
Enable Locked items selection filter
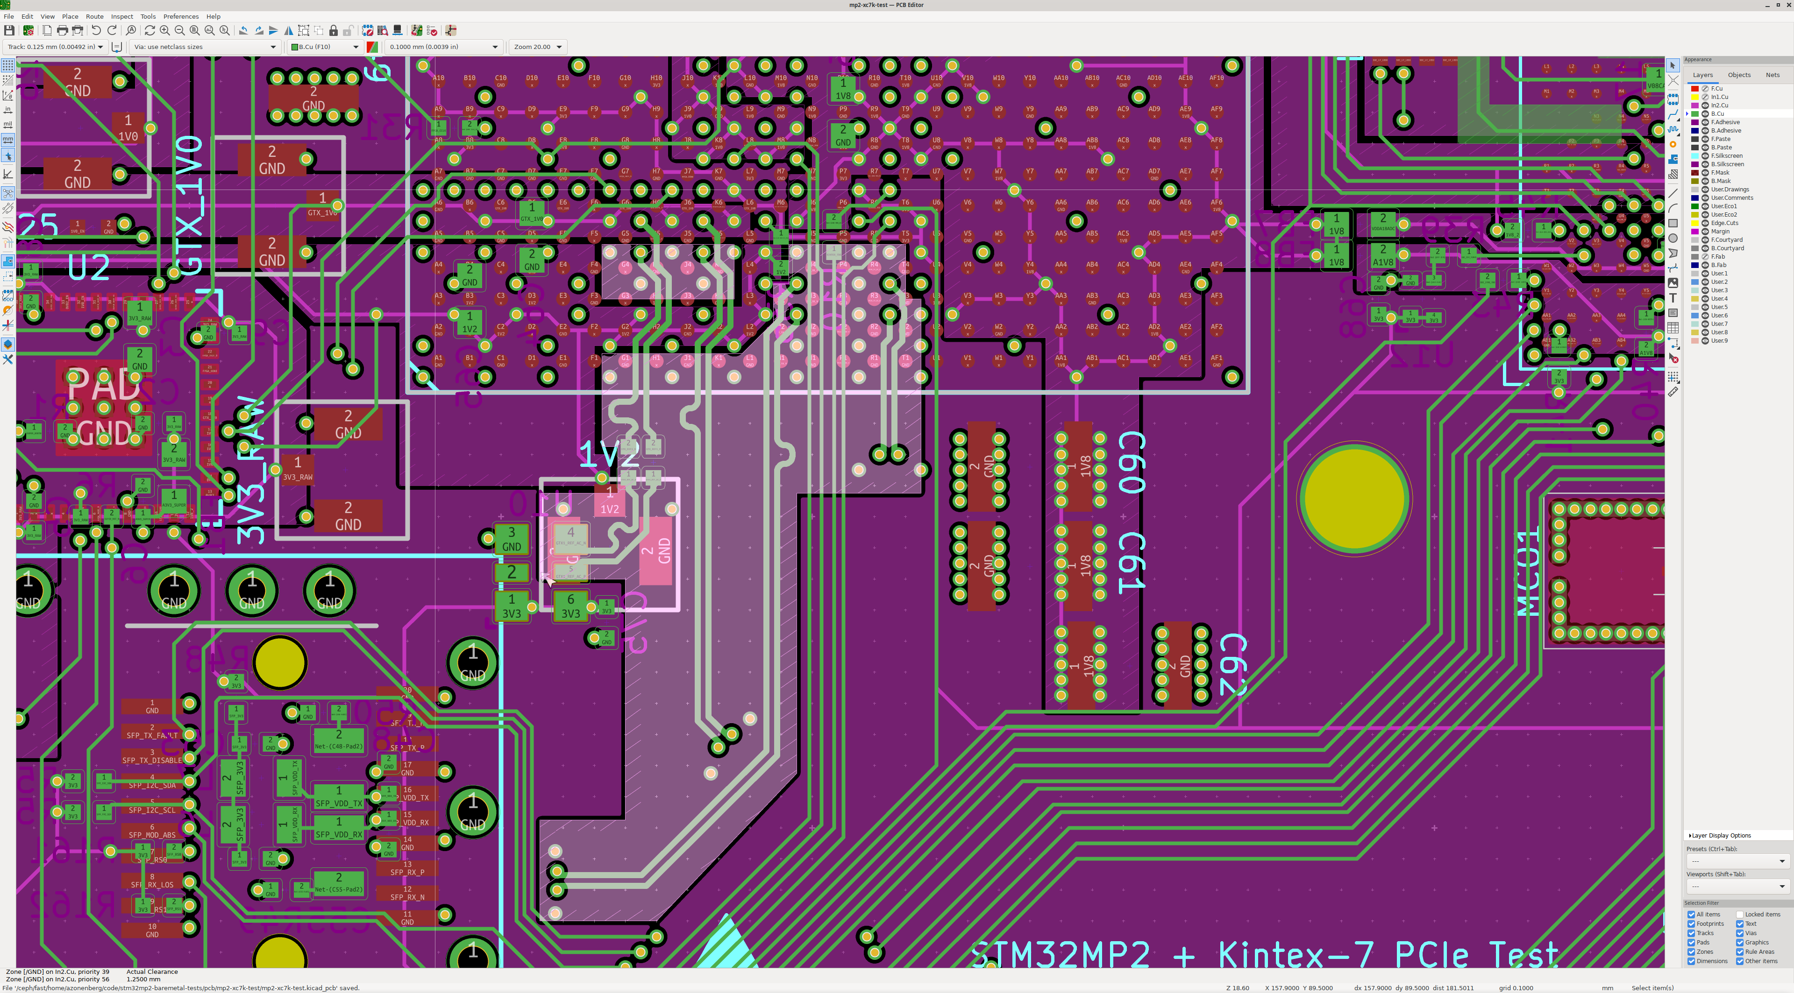click(1740, 915)
